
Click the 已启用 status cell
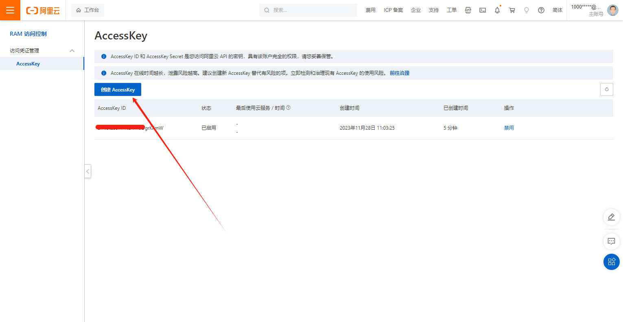click(x=209, y=128)
